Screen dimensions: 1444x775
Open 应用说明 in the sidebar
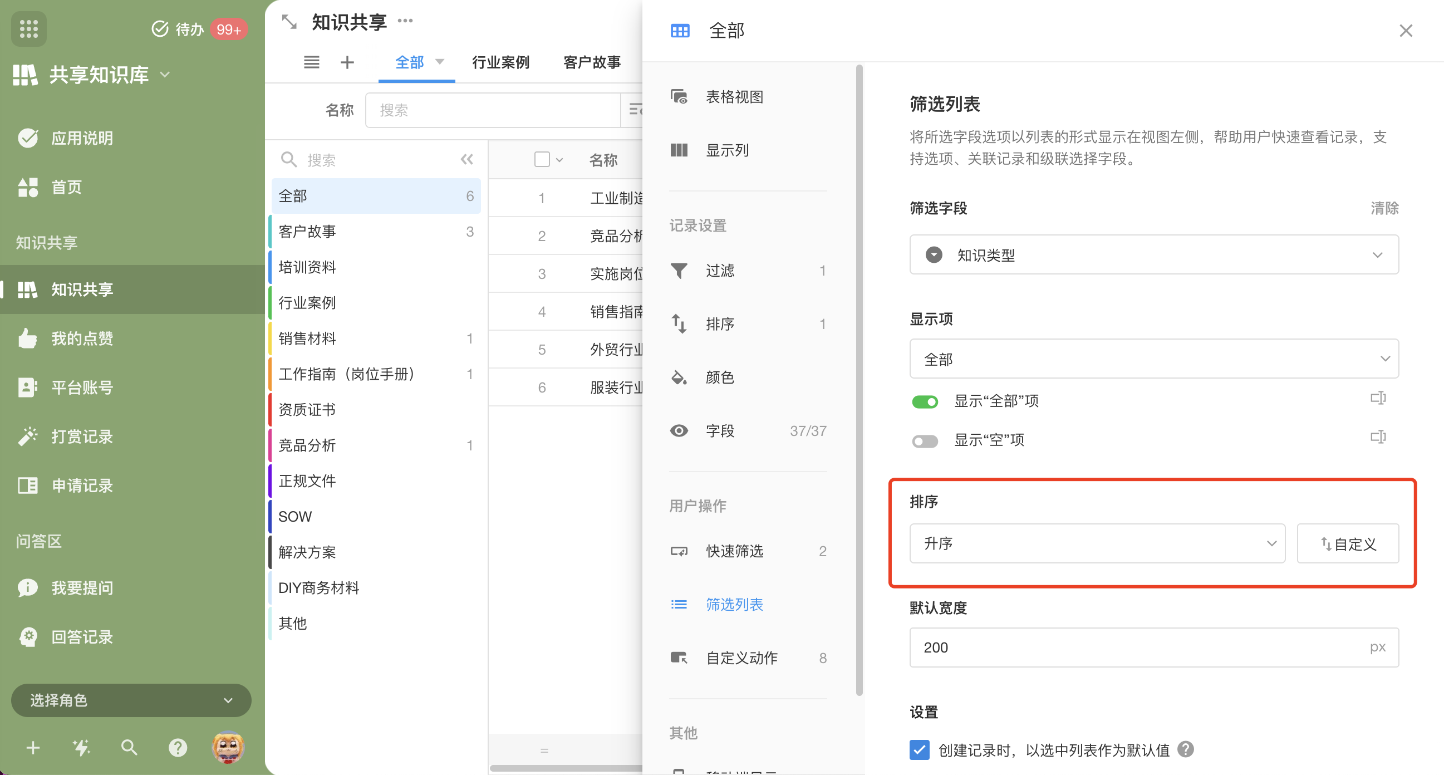click(132, 138)
